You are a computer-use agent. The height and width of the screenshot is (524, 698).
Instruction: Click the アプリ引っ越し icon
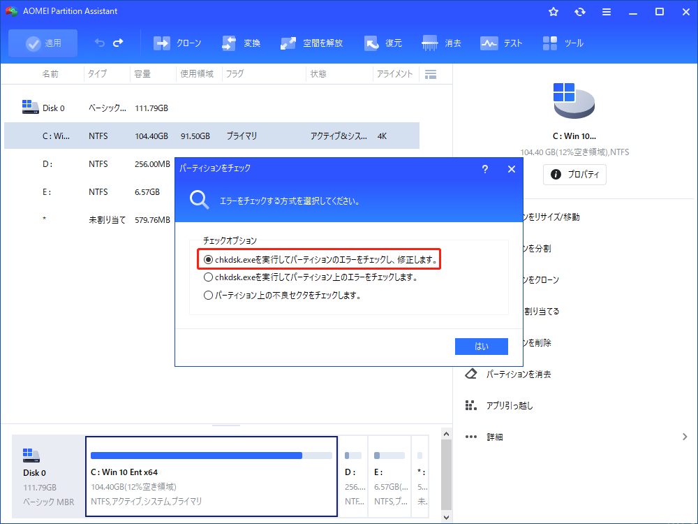pos(470,405)
